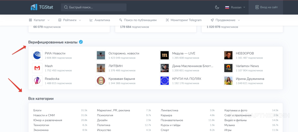Click the Мониторинг Telegram scan icon
298x132 pixels.
click(x=167, y=20)
